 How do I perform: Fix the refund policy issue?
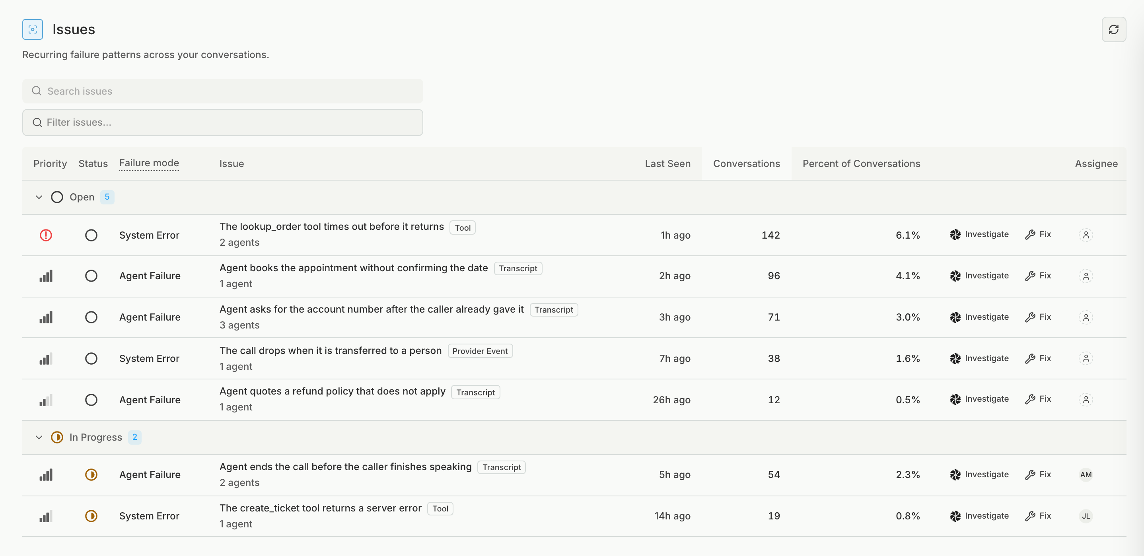[x=1038, y=399]
